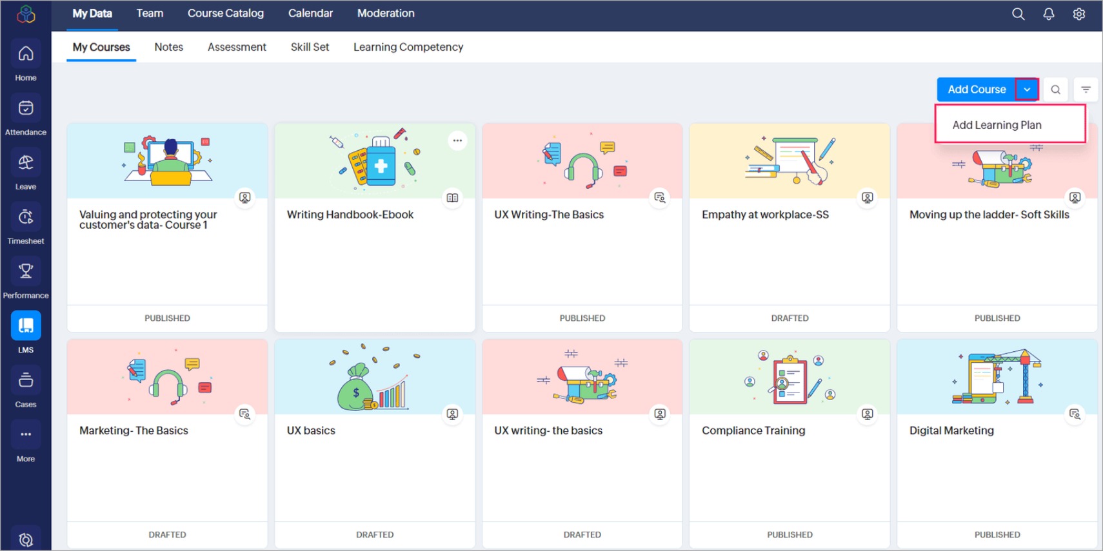This screenshot has width=1103, height=551.
Task: Click course type icon on Compliance Training
Action: (868, 414)
